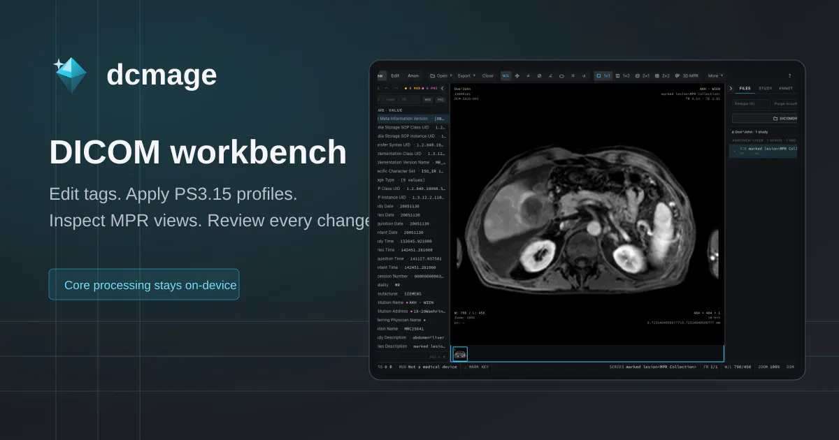Select the series thumbnail in filmstrip
The width and height of the screenshot is (839, 440).
[x=460, y=354]
